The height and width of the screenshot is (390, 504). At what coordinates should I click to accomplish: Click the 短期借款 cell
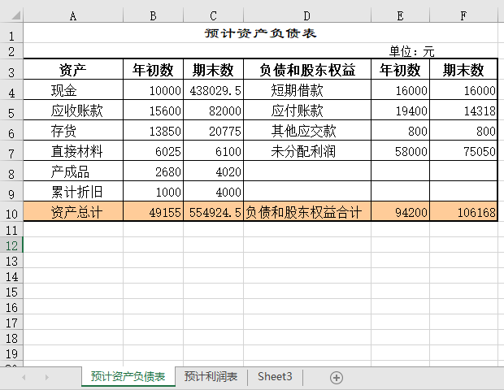[306, 91]
